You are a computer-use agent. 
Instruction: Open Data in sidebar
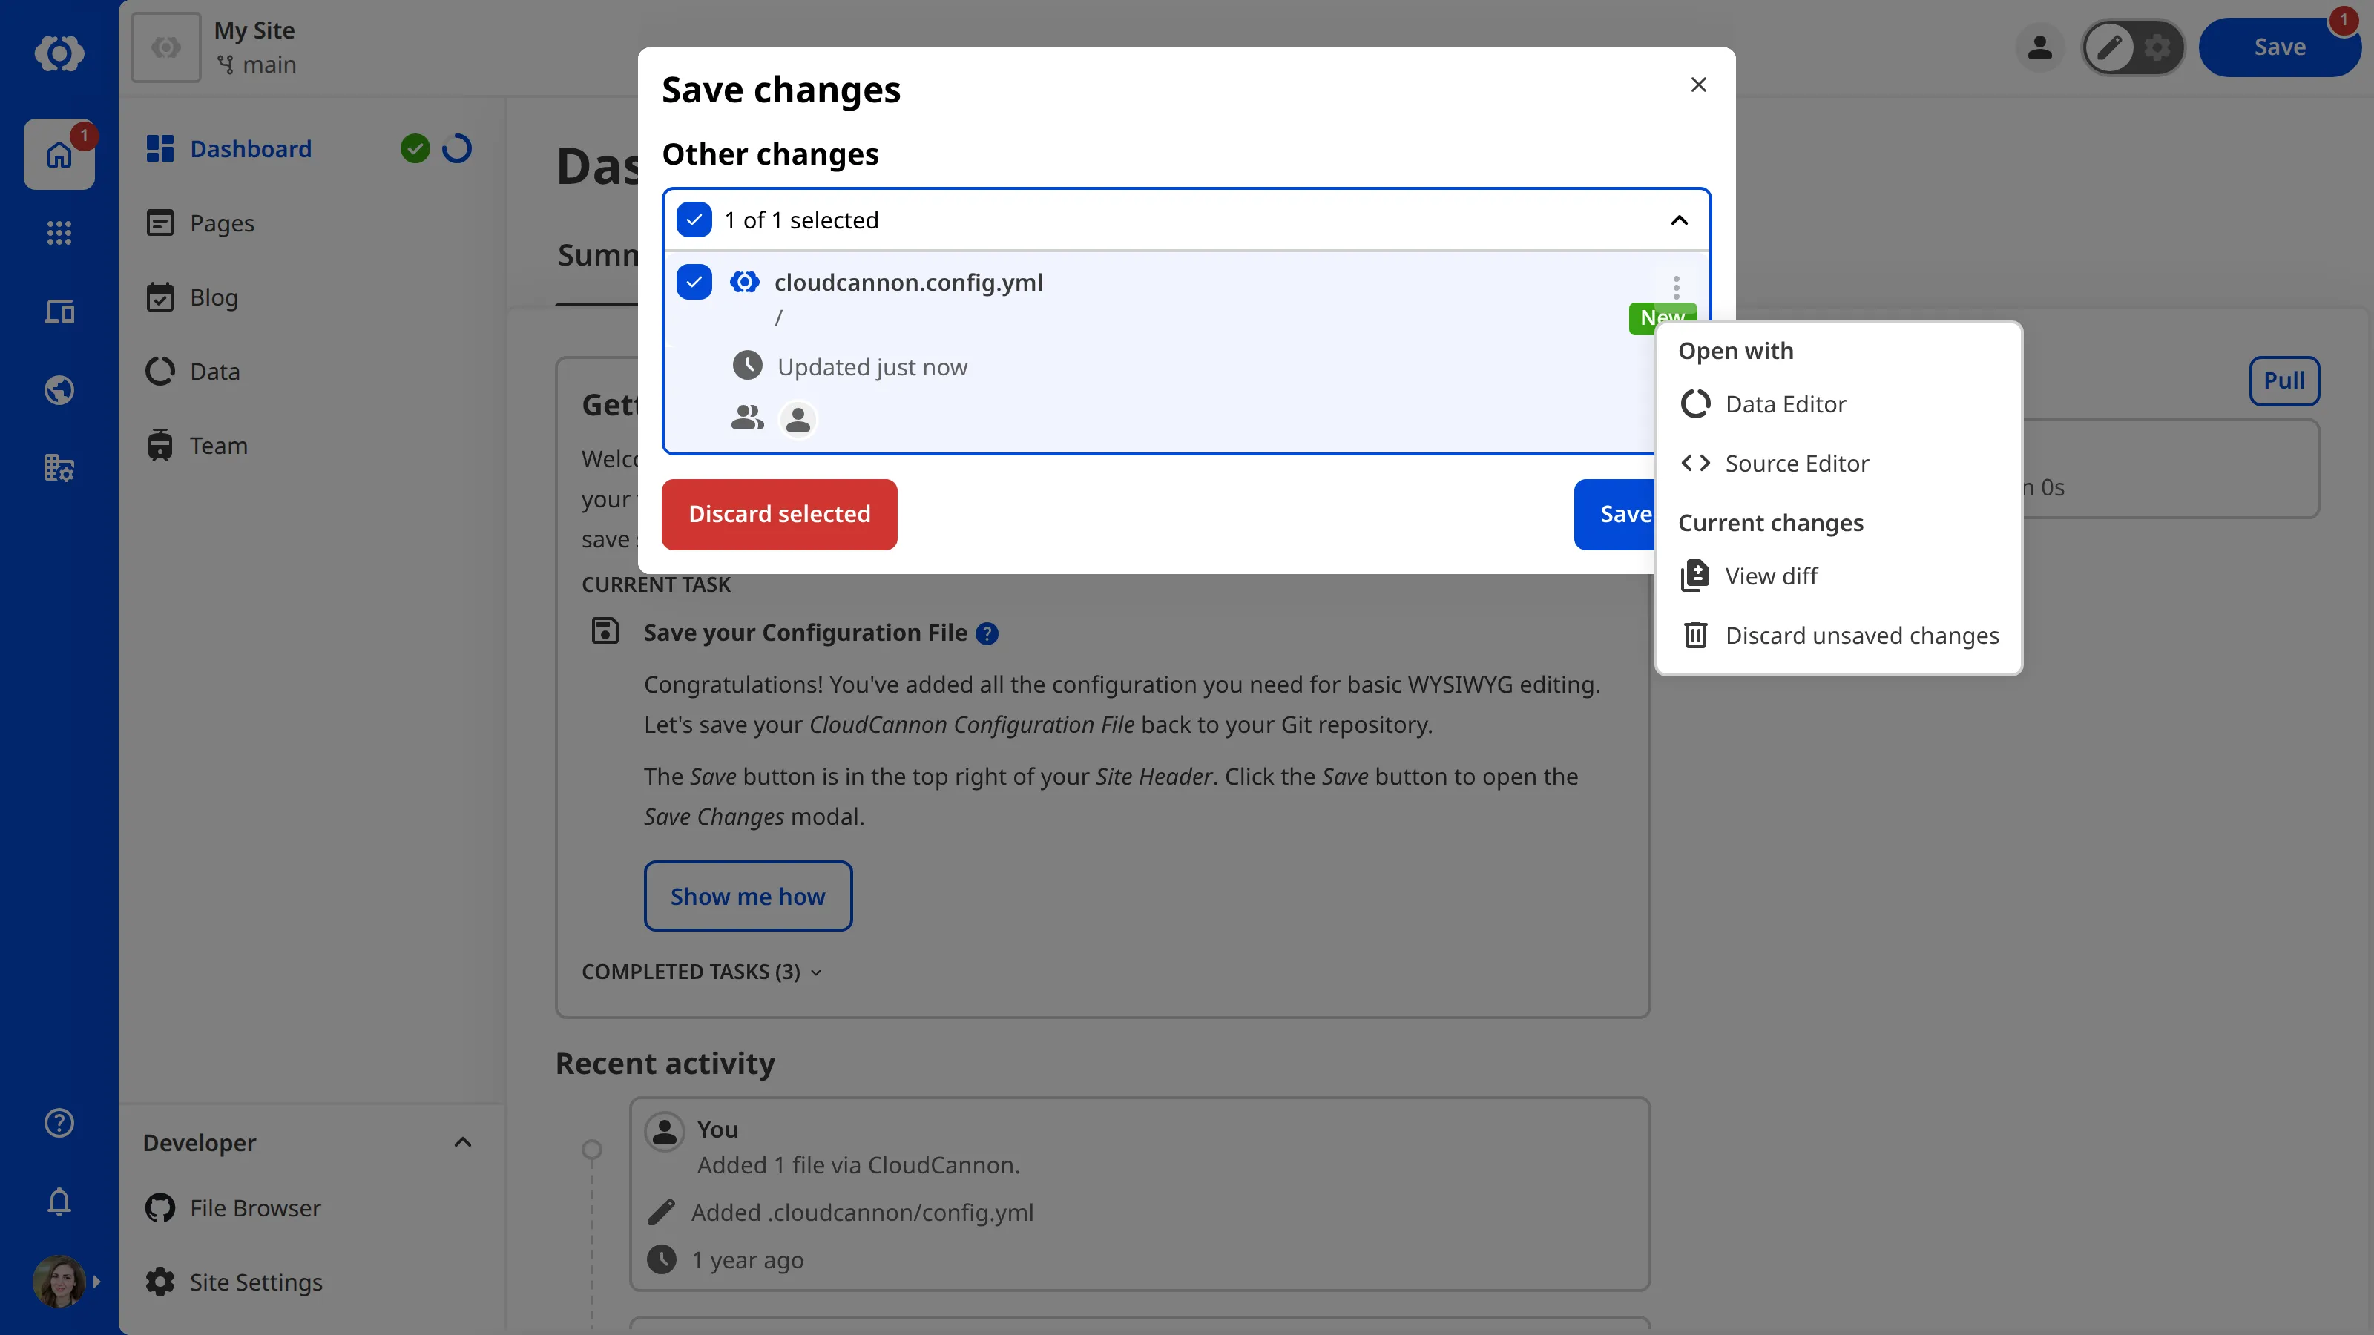point(214,372)
